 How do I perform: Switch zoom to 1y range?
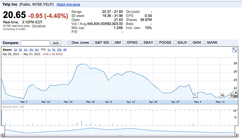pos(49,50)
